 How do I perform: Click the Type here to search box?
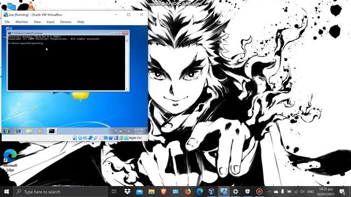click(x=60, y=192)
